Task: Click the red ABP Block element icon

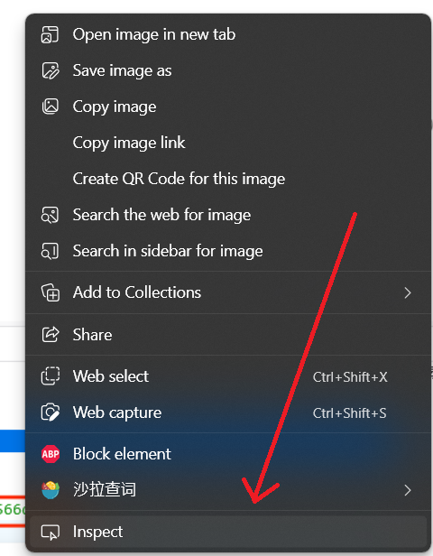Action: (51, 454)
